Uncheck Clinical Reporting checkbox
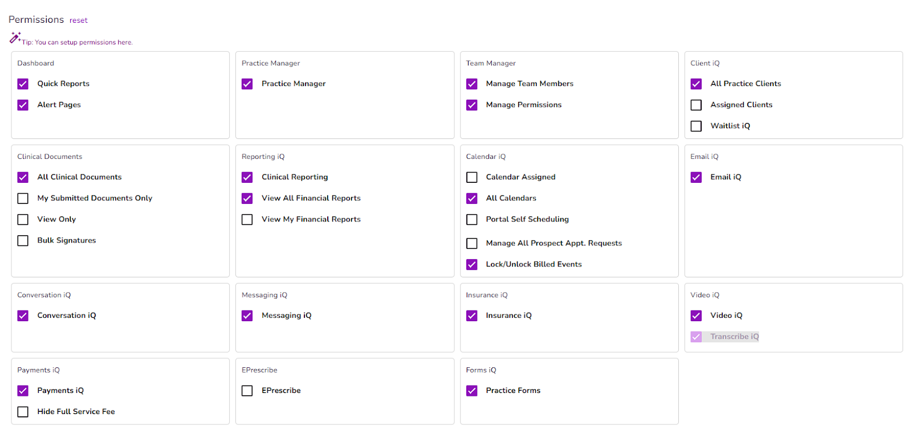The image size is (912, 438). click(x=247, y=177)
